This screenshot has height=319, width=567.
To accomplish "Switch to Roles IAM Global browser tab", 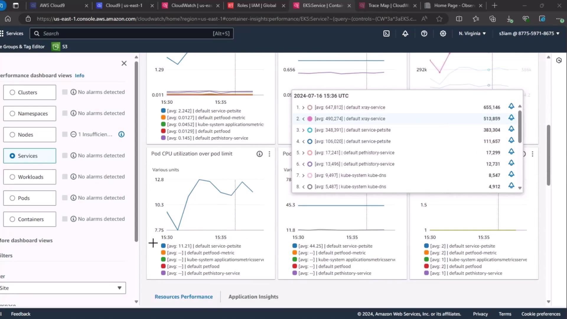I will click(x=256, y=5).
